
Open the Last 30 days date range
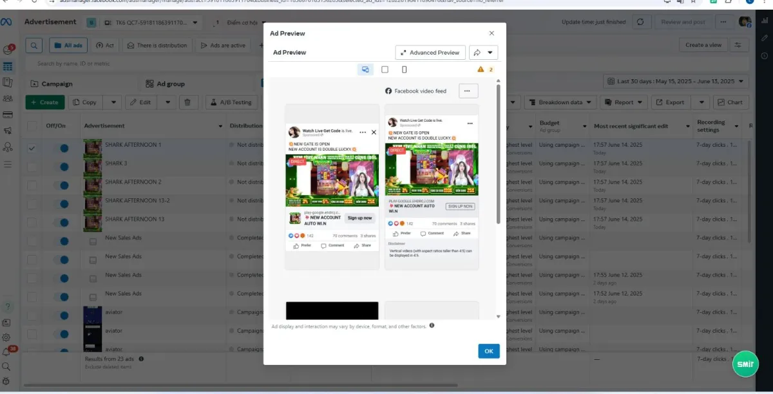(x=676, y=82)
